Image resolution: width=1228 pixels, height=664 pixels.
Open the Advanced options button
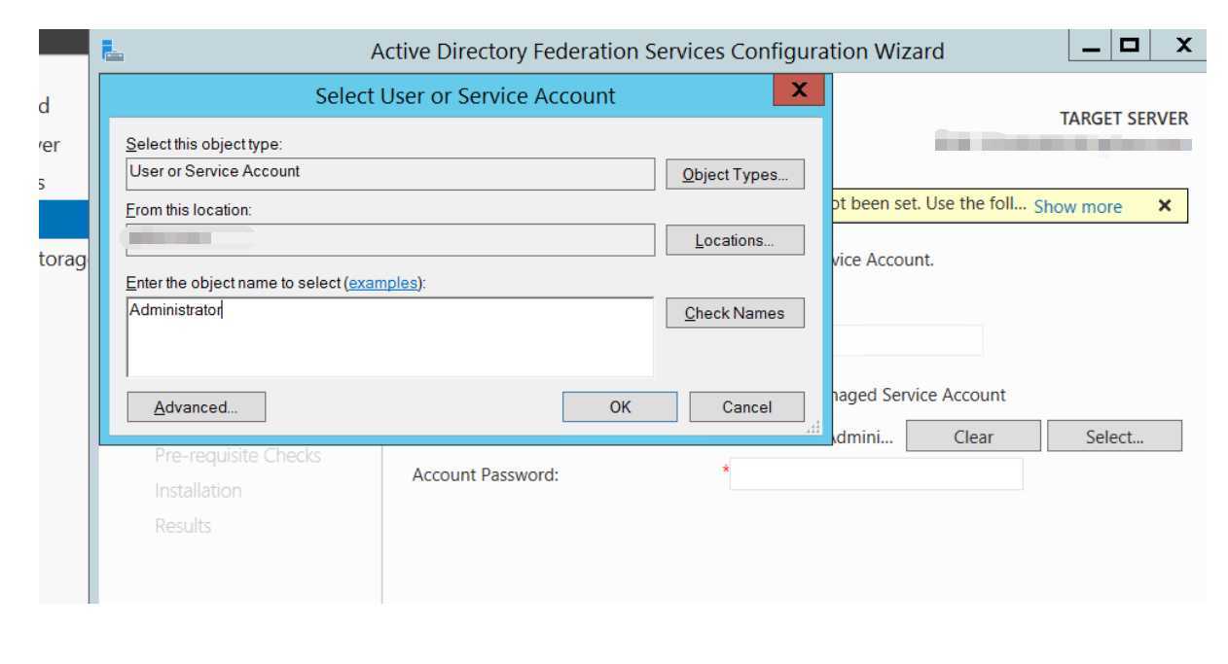[x=196, y=406]
